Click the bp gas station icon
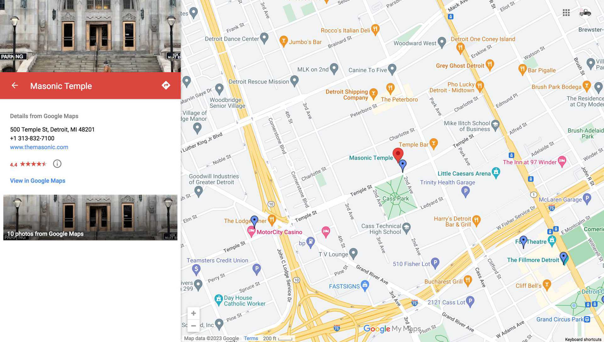This screenshot has height=342, width=604. pos(310,242)
